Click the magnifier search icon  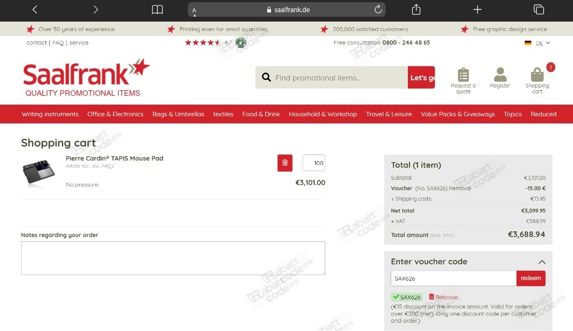[x=267, y=77]
